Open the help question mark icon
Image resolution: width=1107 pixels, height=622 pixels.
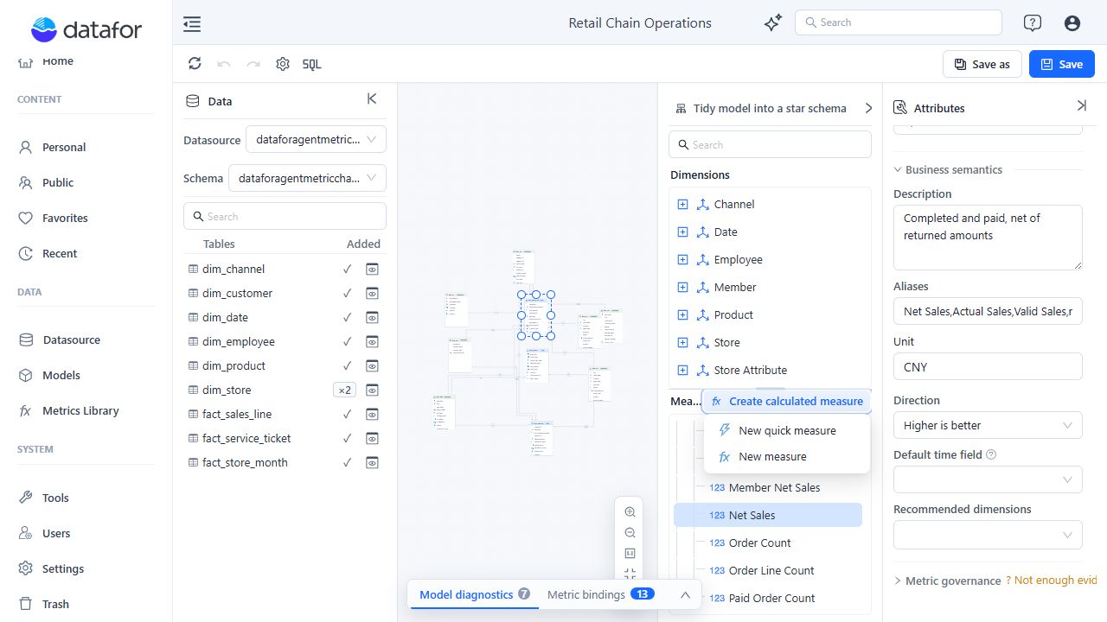1032,23
